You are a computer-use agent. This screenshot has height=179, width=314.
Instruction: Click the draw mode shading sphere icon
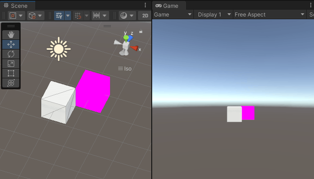(x=124, y=16)
